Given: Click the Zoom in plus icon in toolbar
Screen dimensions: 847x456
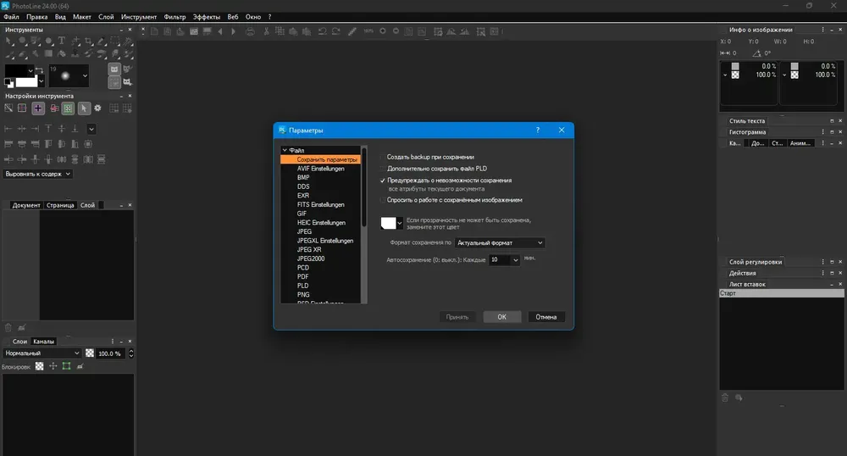Looking at the screenshot, I should [383, 31].
